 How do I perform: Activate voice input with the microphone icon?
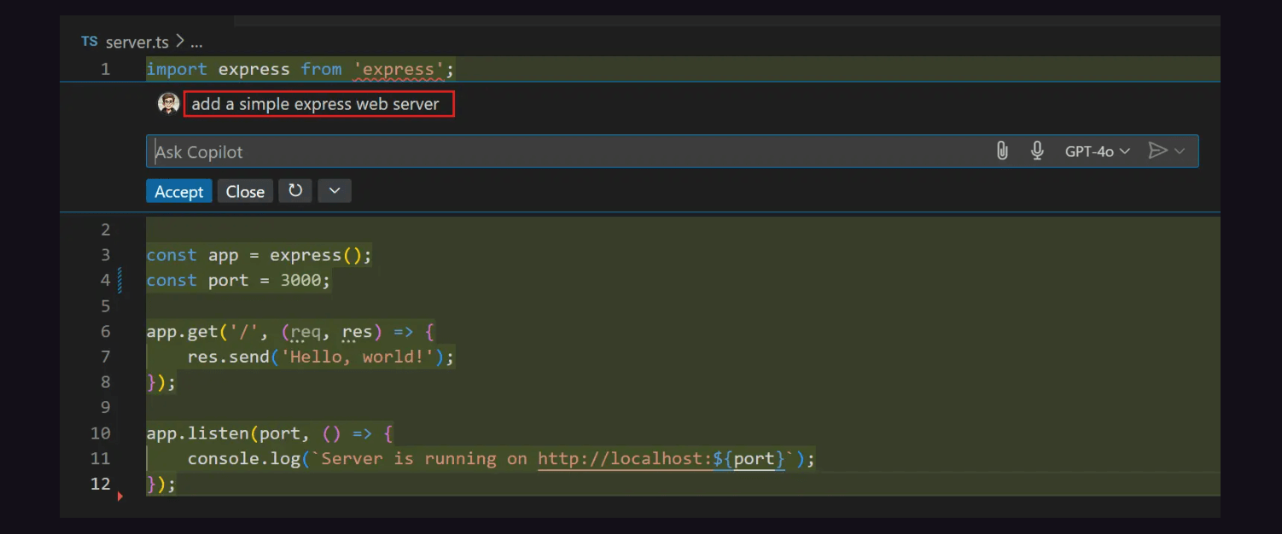click(x=1037, y=150)
